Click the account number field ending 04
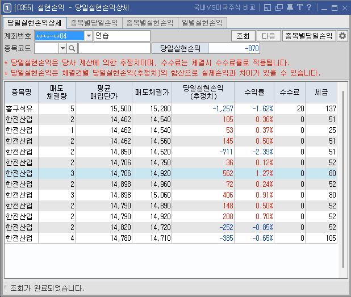 (59, 36)
